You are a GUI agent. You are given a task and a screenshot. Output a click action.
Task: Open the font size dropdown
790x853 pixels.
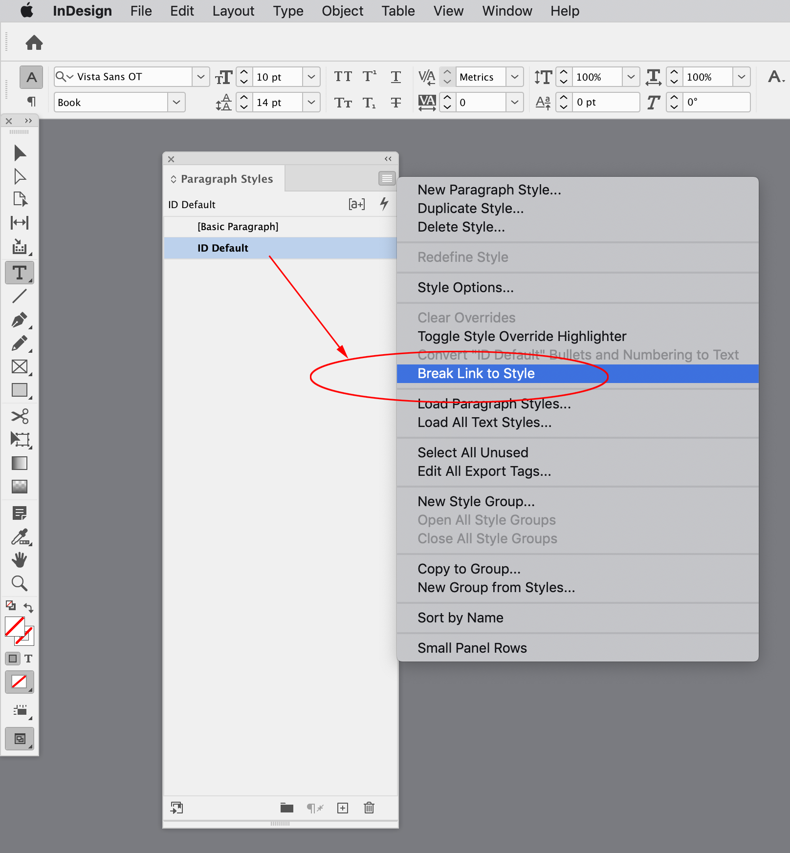311,77
